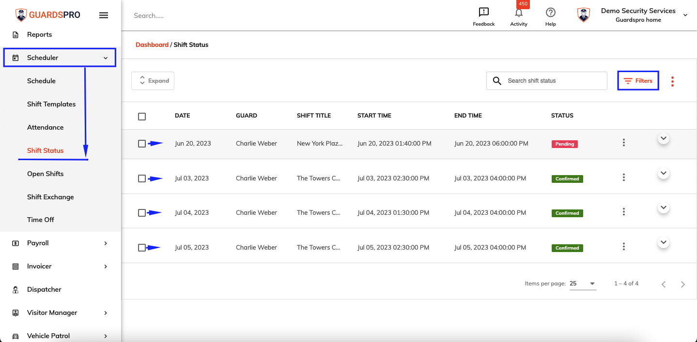The image size is (697, 342).
Task: Open row actions for Jun 20, 2023 shift
Action: 623,143
